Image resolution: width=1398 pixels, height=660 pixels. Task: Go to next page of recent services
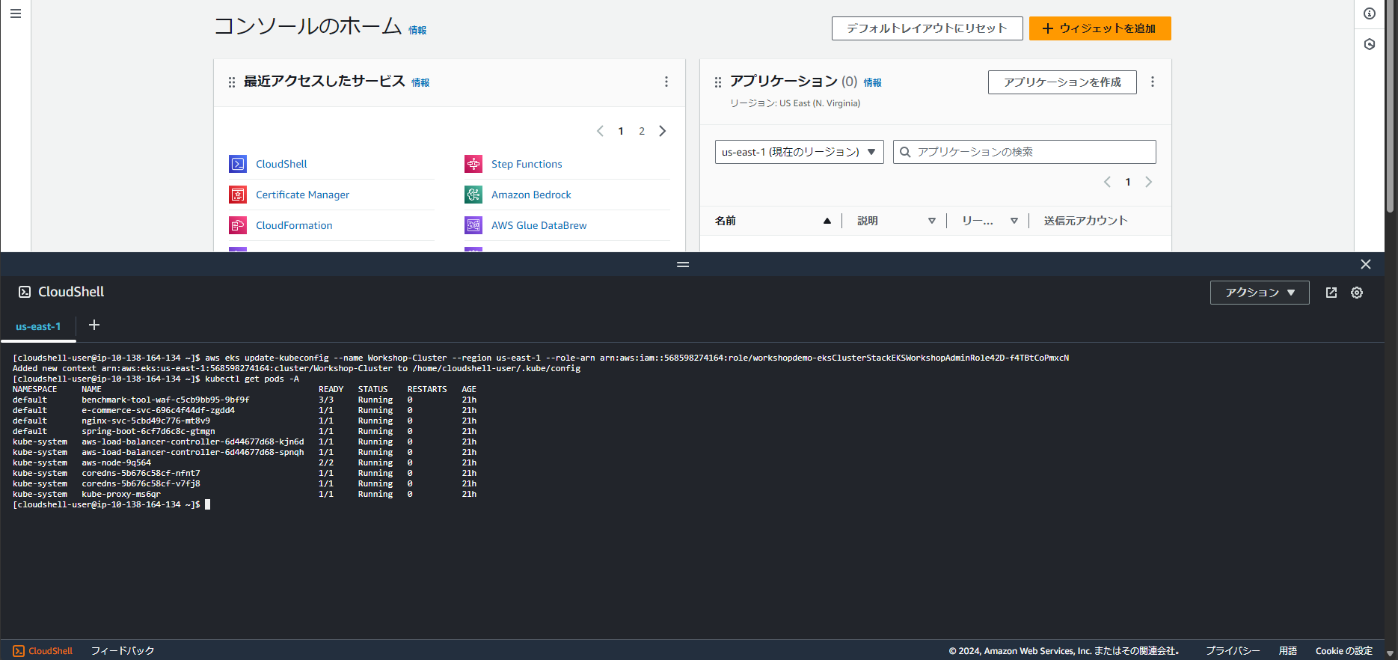click(663, 131)
